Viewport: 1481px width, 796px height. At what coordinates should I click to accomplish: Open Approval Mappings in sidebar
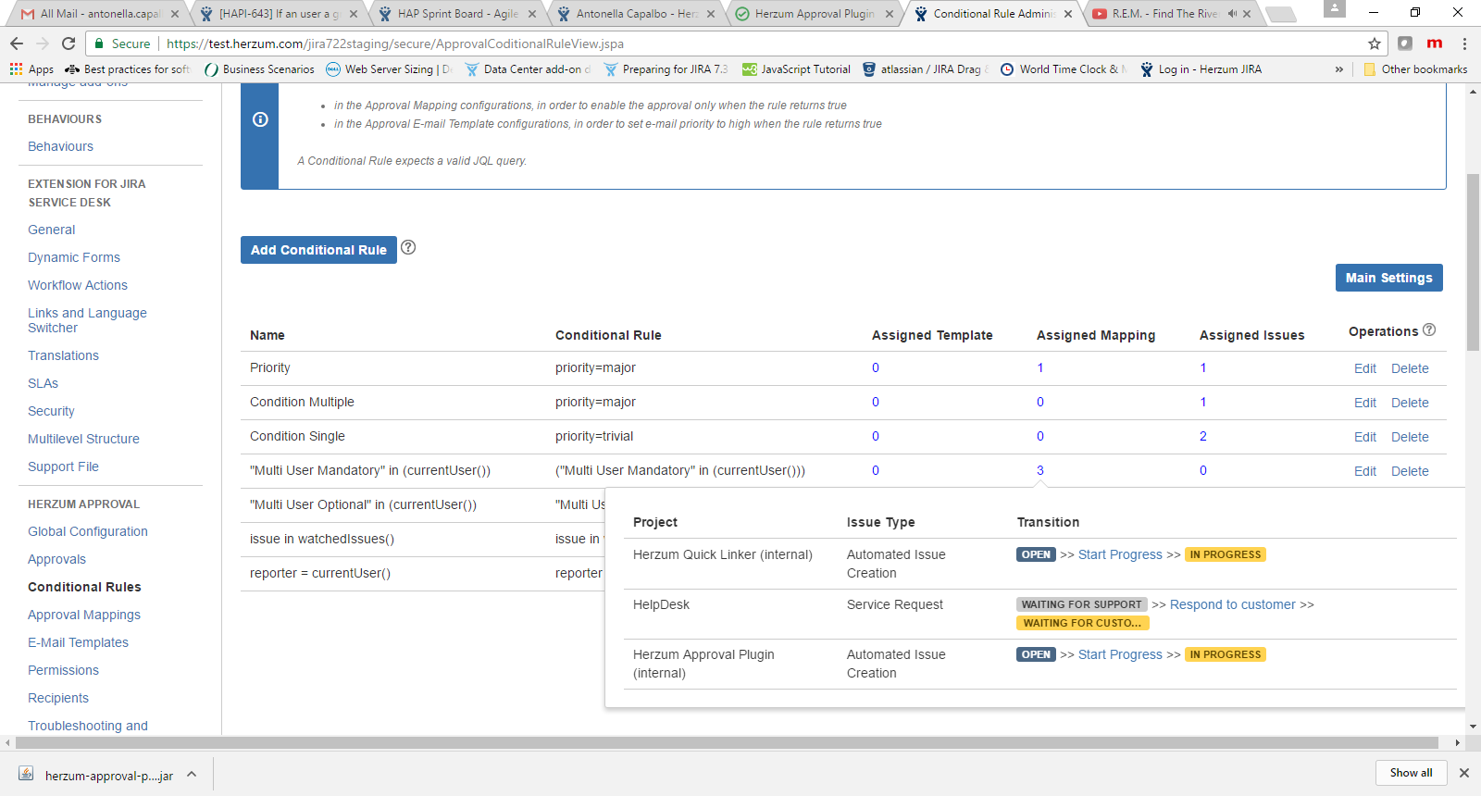[84, 615]
